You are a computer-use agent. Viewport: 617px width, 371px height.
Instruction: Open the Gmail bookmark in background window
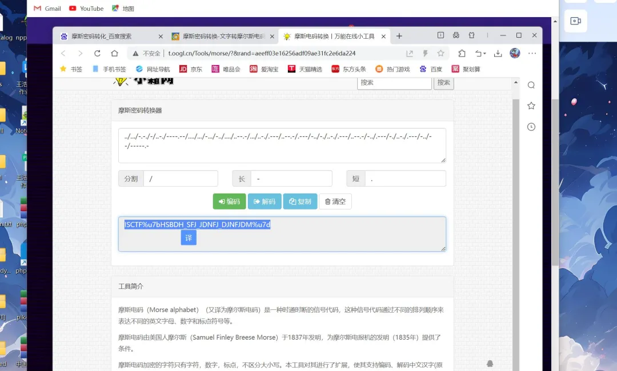pyautogui.click(x=47, y=8)
